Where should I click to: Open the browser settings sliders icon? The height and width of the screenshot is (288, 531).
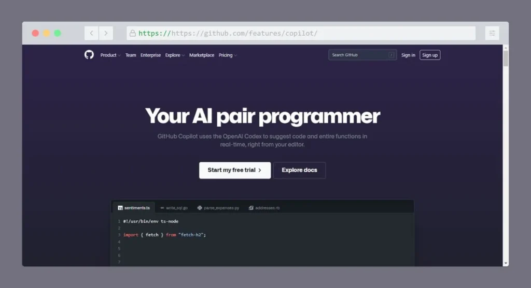pos(492,33)
